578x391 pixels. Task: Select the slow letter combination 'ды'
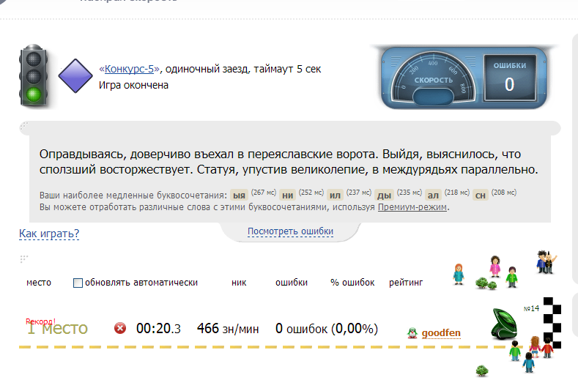(x=384, y=195)
